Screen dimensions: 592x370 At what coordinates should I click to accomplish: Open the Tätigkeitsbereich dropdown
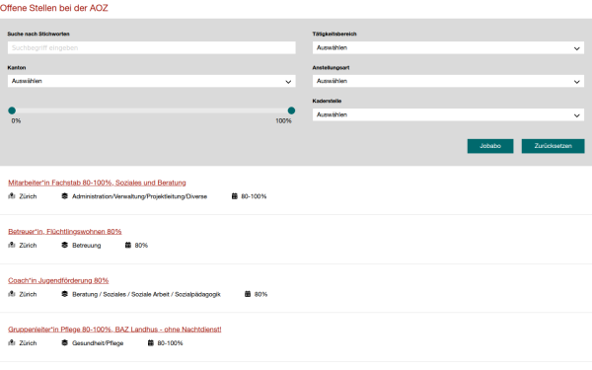tap(448, 48)
